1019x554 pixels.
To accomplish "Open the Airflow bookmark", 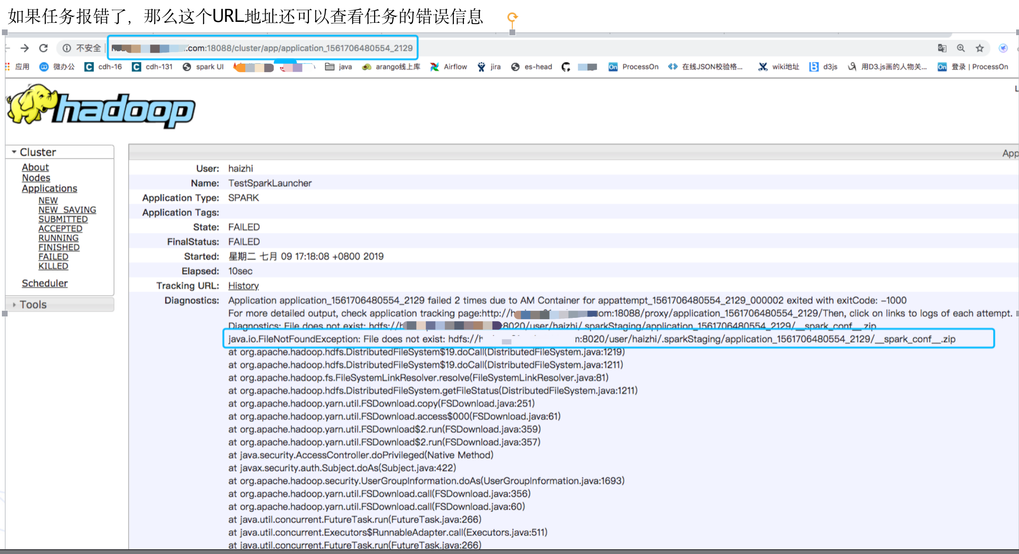I will (x=449, y=67).
